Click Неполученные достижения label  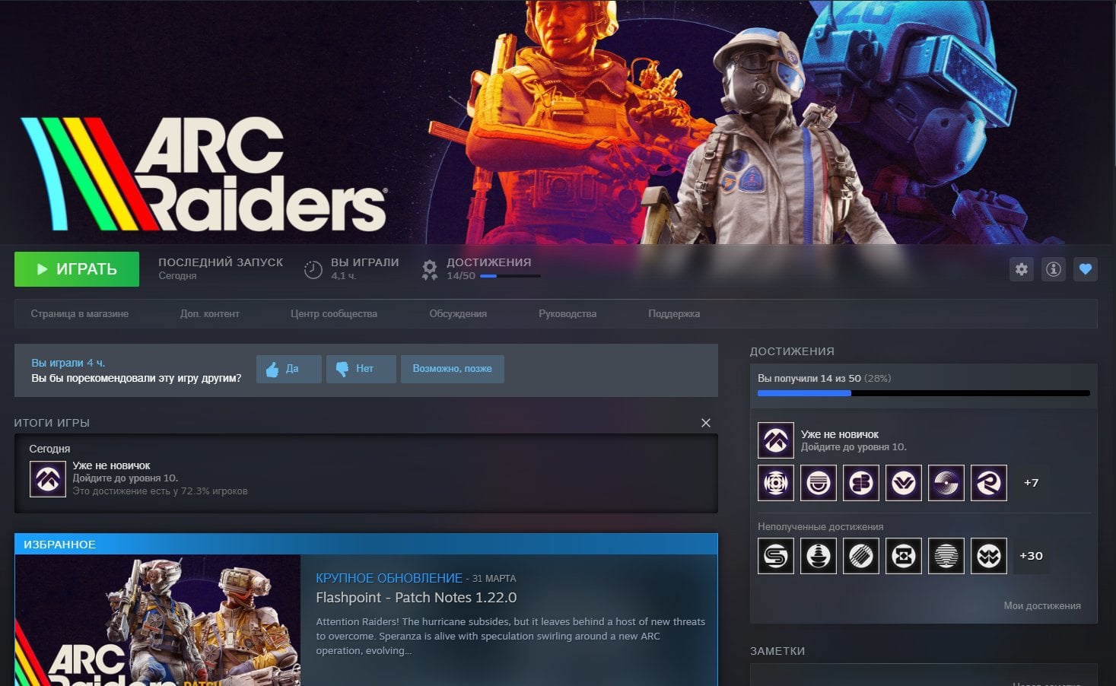pyautogui.click(x=821, y=526)
